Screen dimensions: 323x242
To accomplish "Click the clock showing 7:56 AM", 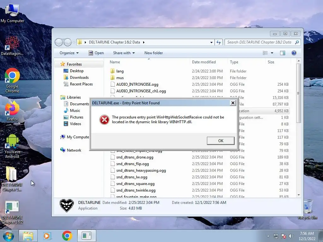I will [307, 236].
